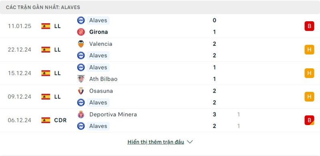The height and width of the screenshot is (156, 320).
Task: Open Deportiva Minera team name link
Action: tap(113, 114)
